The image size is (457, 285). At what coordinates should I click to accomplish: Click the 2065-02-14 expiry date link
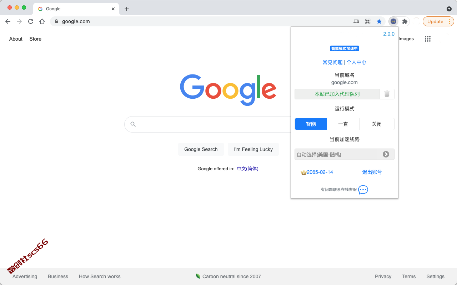pos(320,172)
